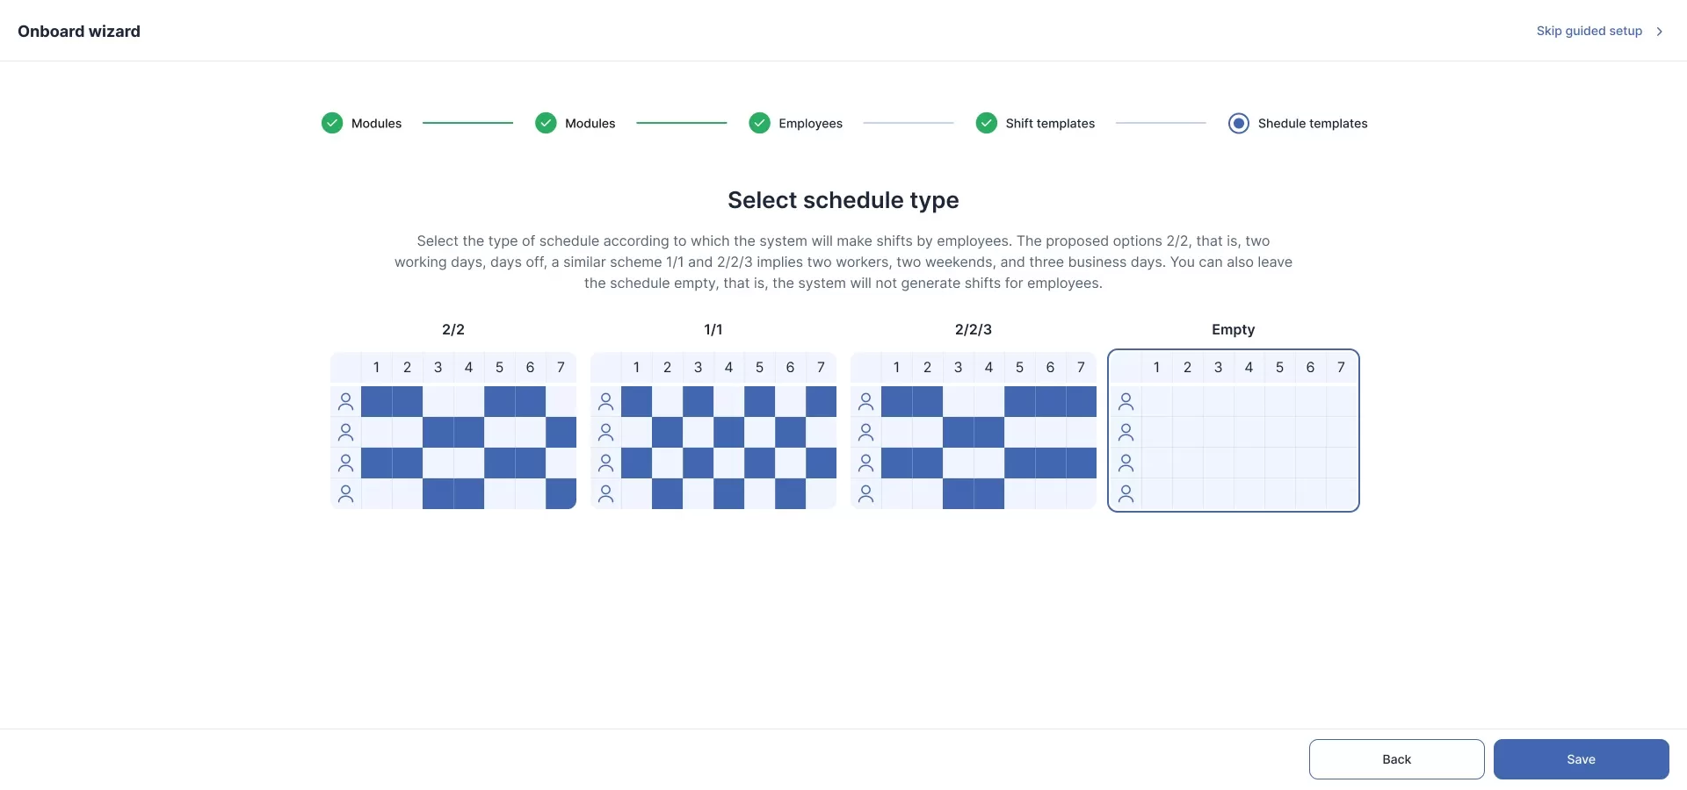
Task: Click day 7 header in Empty schedule
Action: point(1341,368)
